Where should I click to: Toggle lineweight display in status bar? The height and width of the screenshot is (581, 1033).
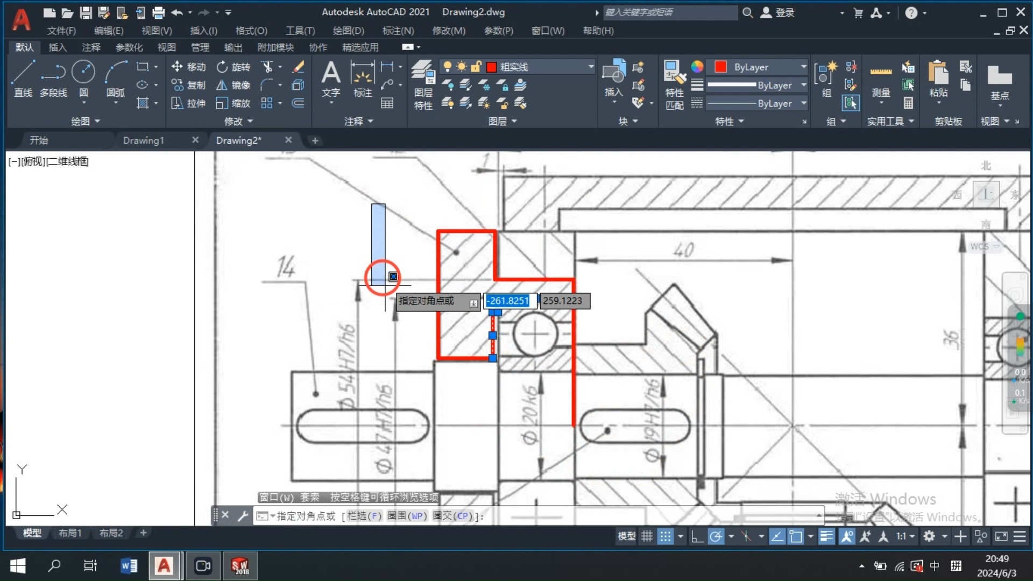tap(826, 536)
